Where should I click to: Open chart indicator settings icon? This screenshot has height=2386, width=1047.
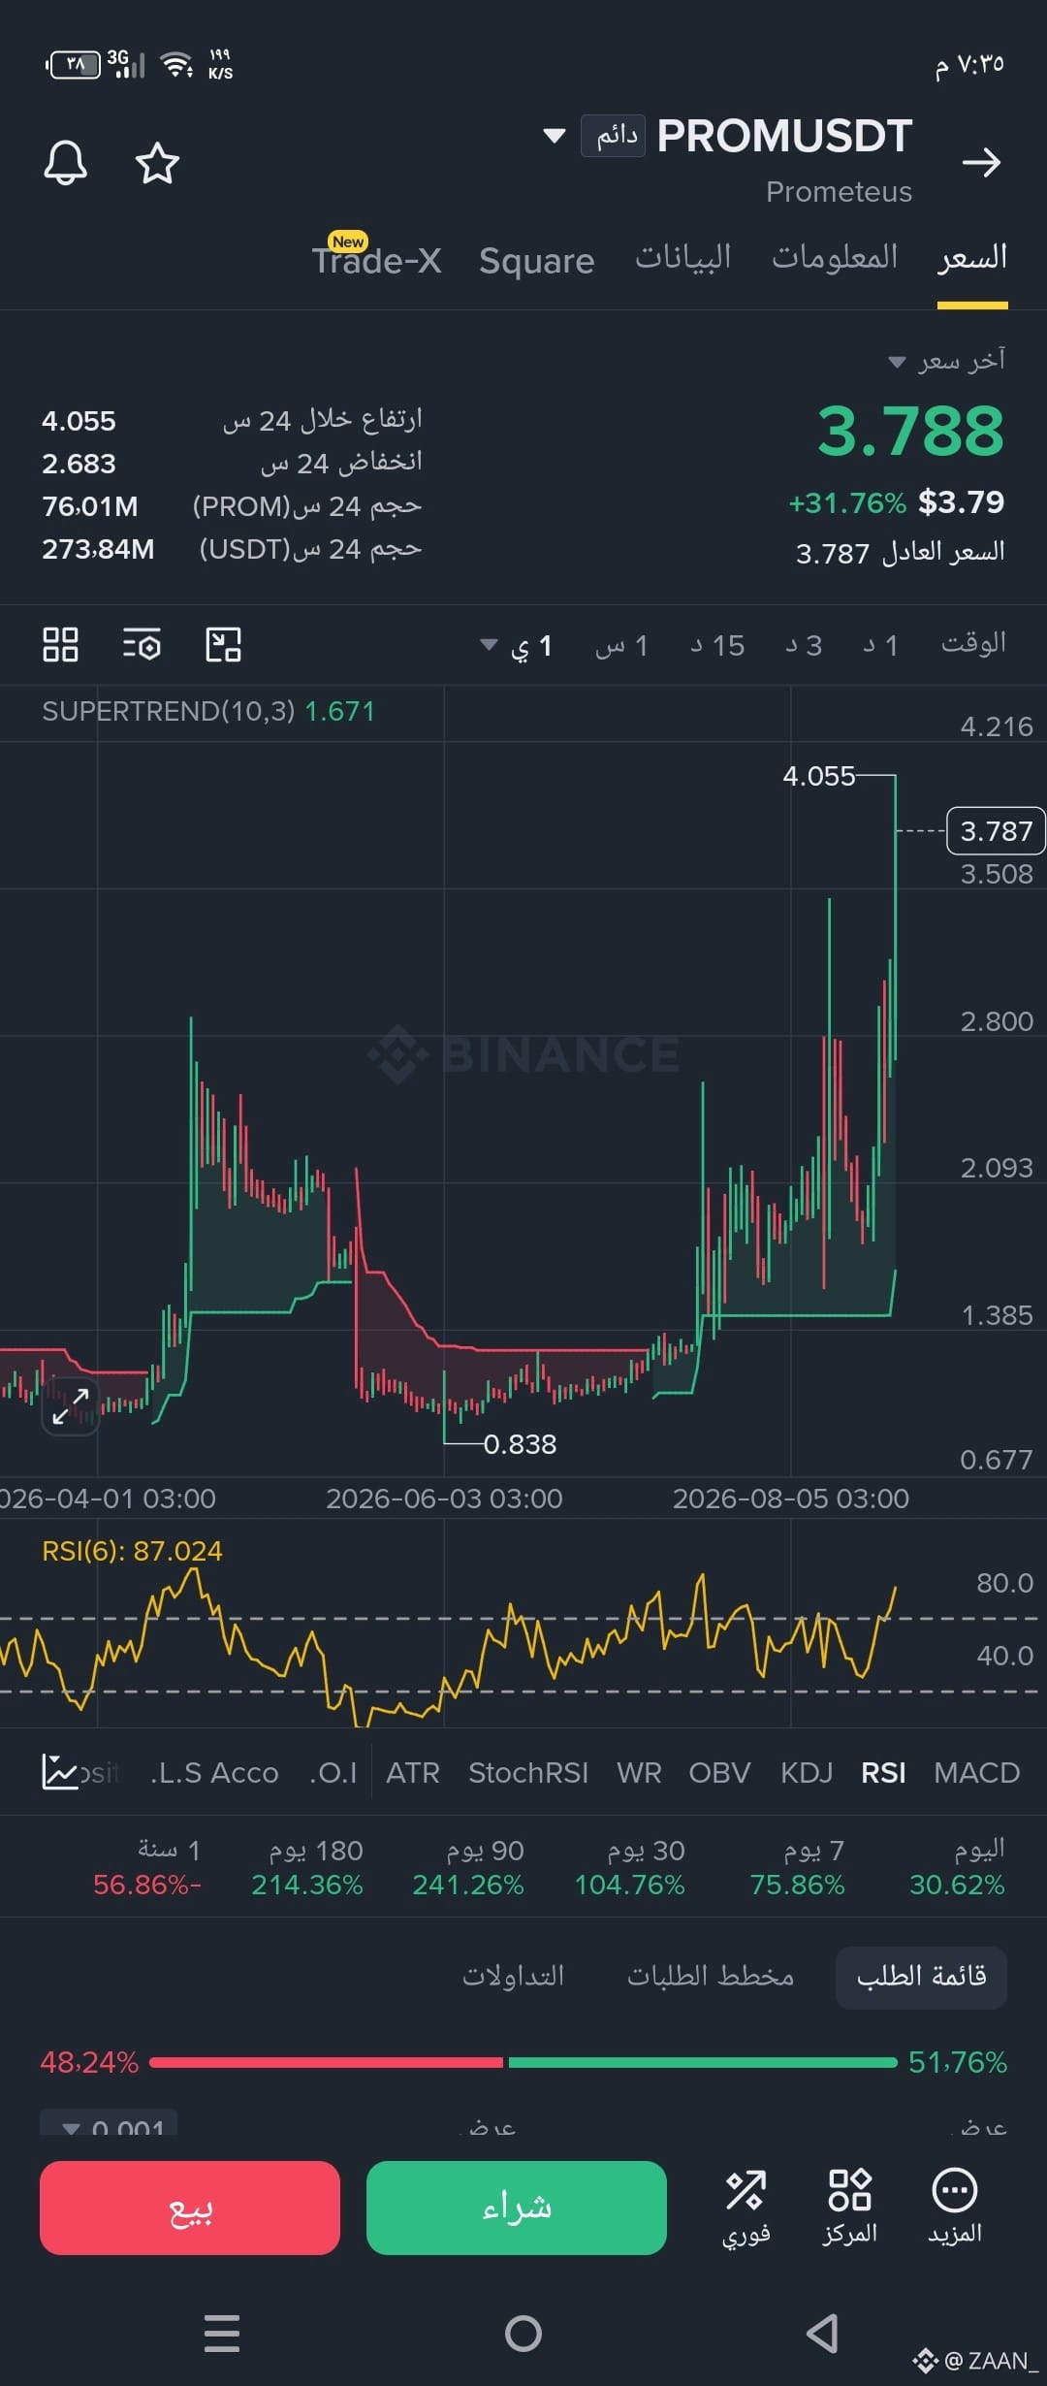coord(142,644)
